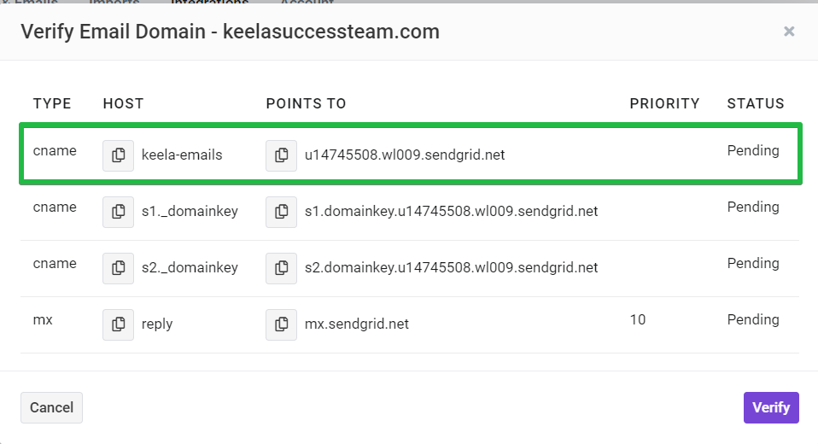Copy mx.sendgrid.net points-to value
This screenshot has height=444, width=818.
coord(281,324)
